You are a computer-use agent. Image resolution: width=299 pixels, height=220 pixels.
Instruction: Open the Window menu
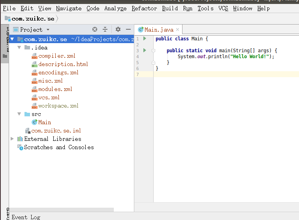coord(243,8)
